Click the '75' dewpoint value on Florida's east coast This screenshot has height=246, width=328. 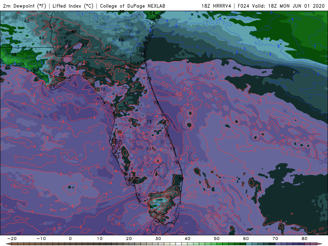click(x=156, y=103)
